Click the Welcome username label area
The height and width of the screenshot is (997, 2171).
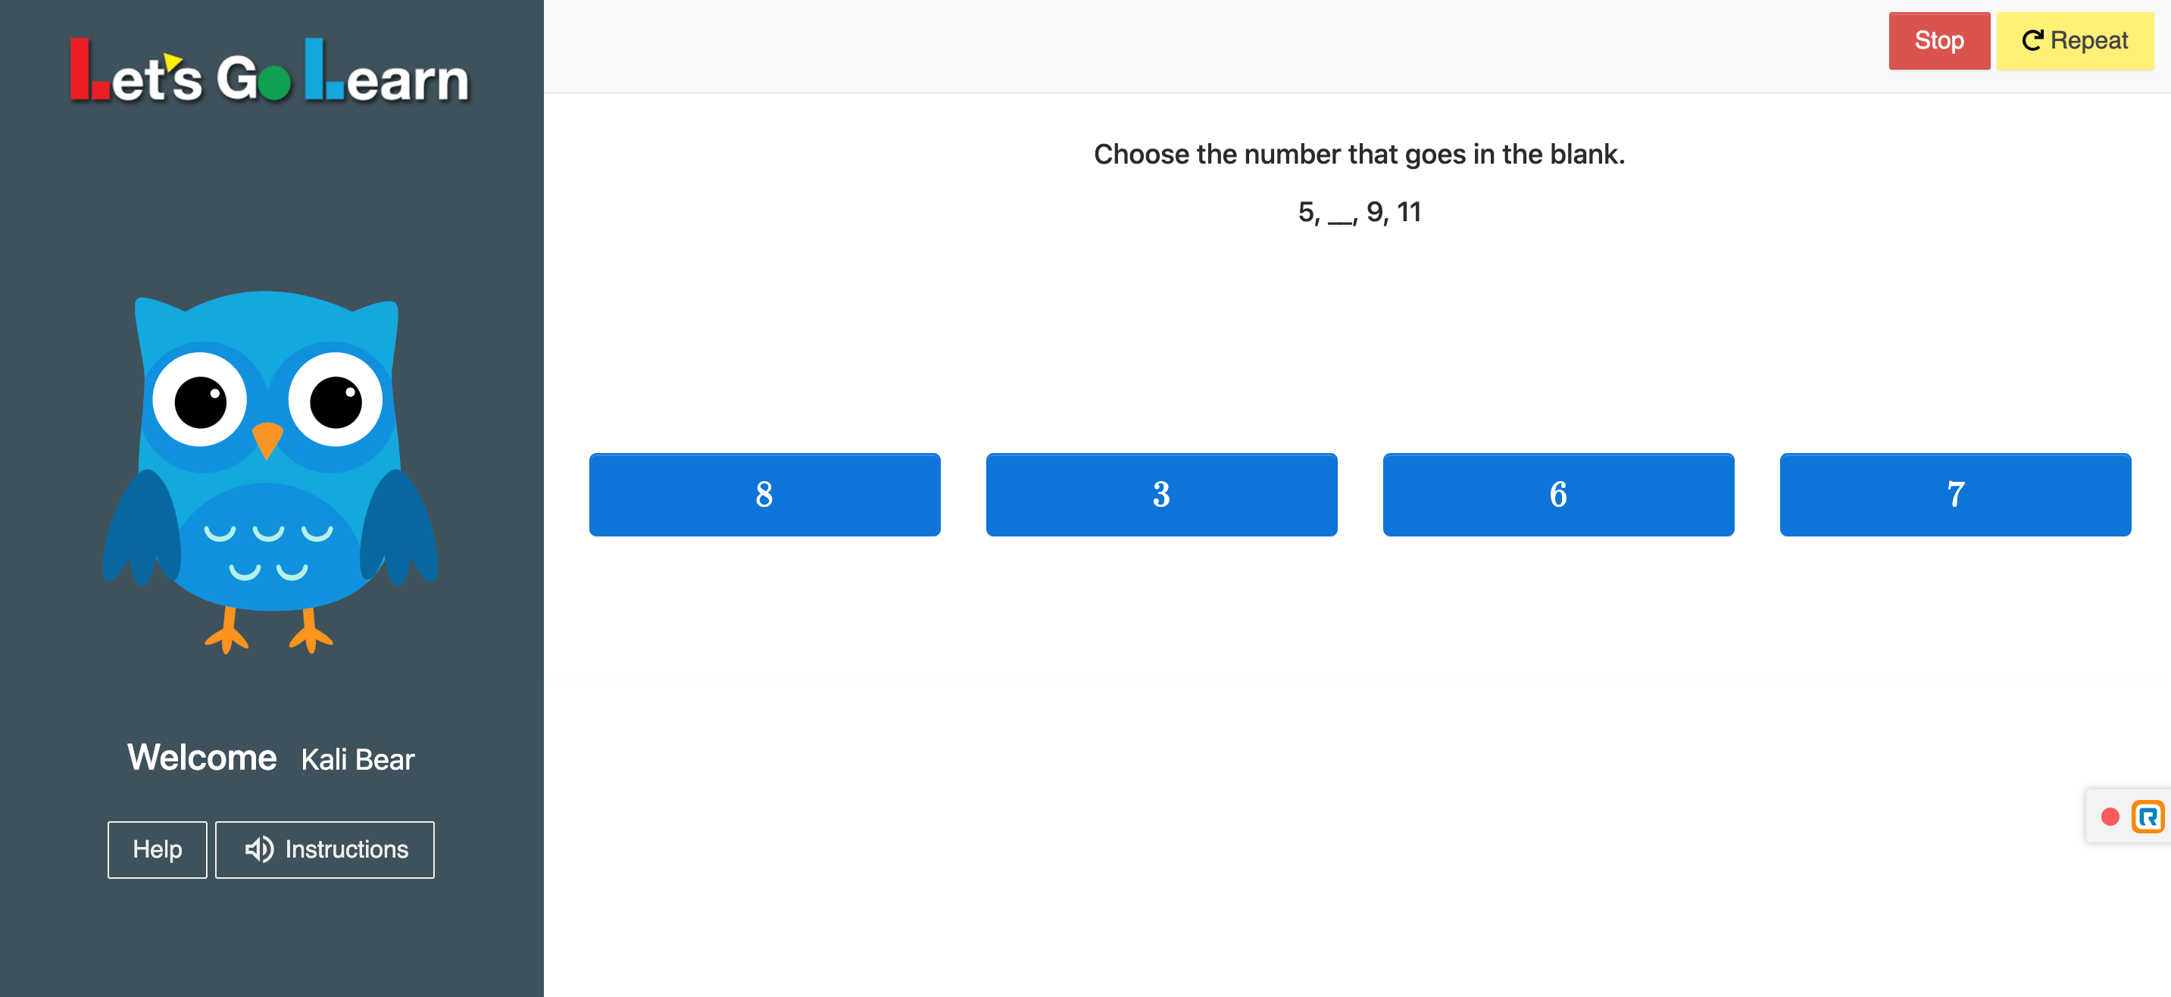tap(271, 758)
